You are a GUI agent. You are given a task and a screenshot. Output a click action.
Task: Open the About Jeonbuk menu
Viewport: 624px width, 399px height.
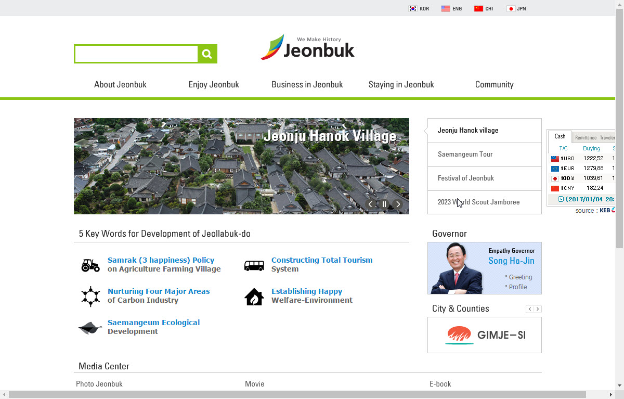120,84
